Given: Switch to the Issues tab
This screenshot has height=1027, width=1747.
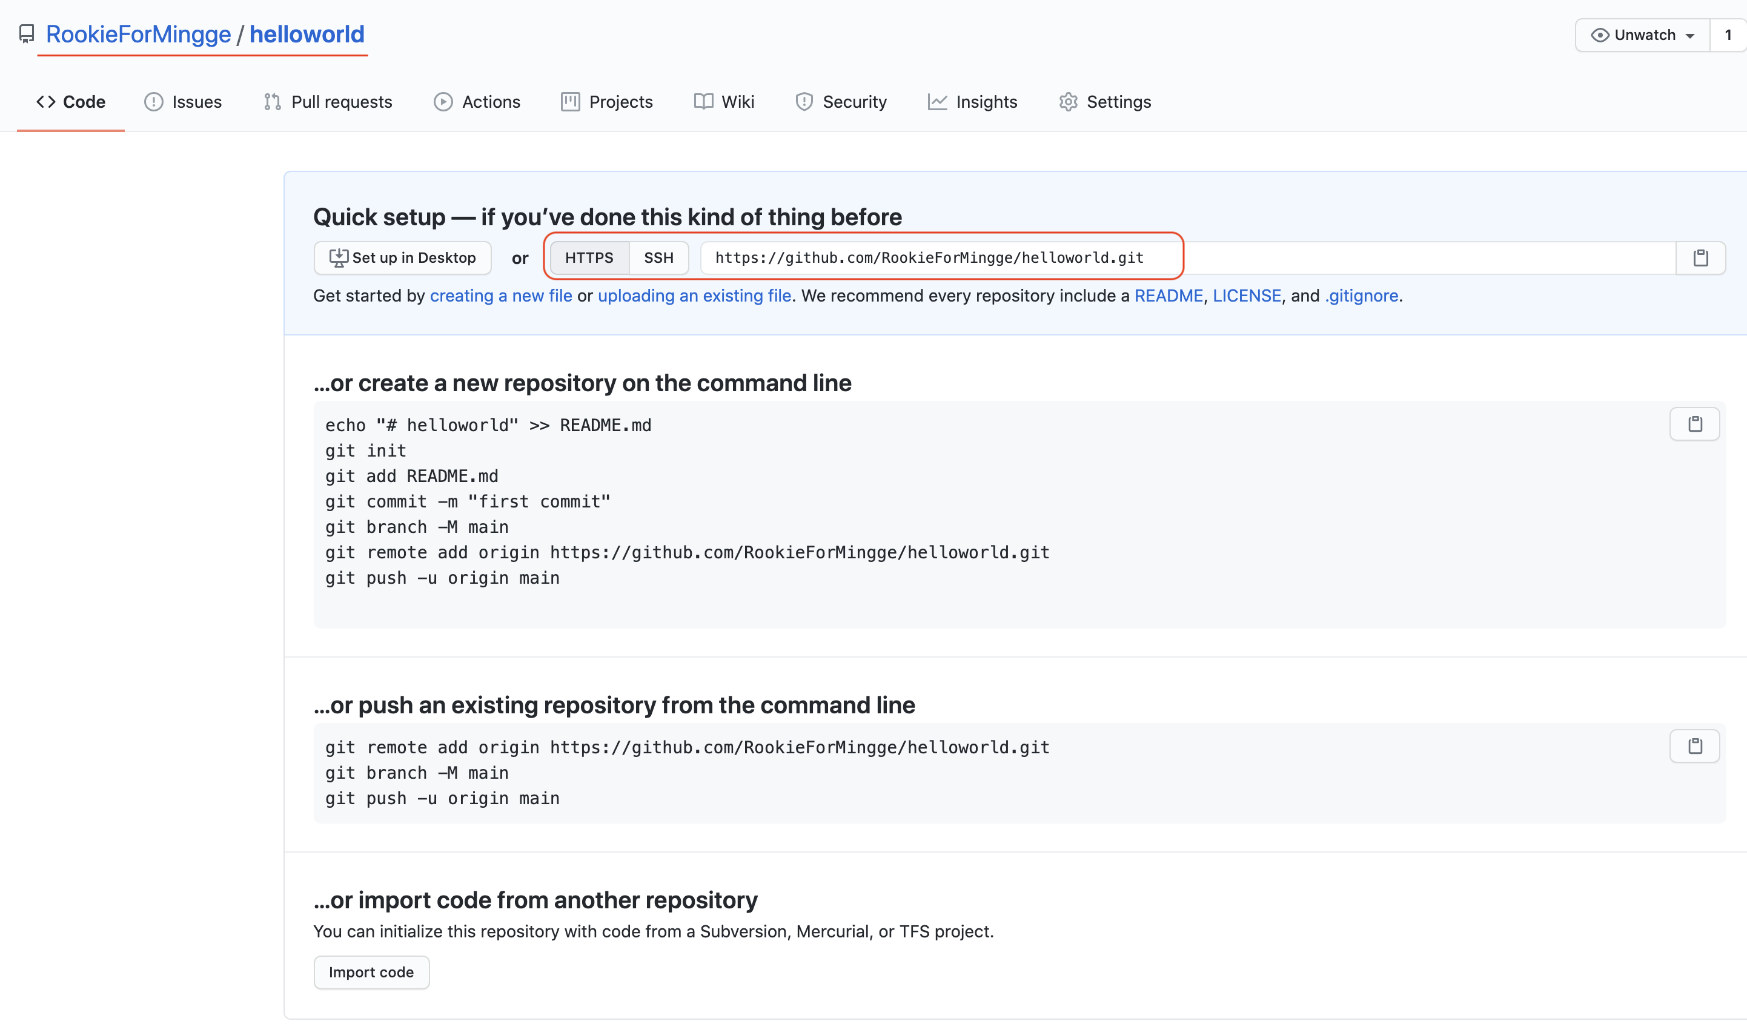Looking at the screenshot, I should pyautogui.click(x=183, y=102).
